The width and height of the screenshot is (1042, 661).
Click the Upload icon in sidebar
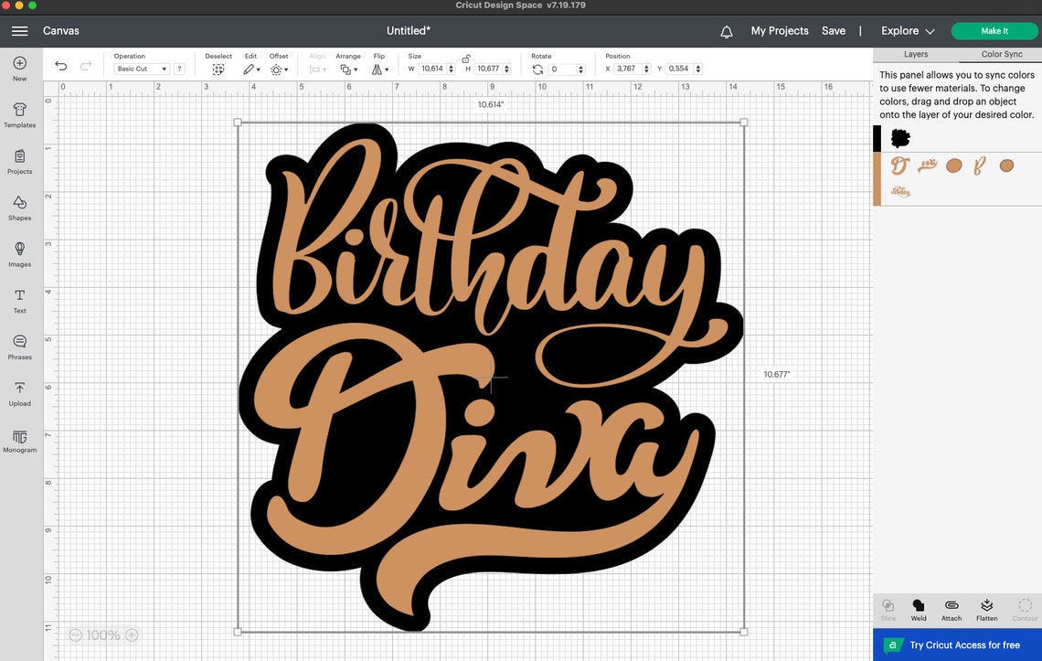19,393
